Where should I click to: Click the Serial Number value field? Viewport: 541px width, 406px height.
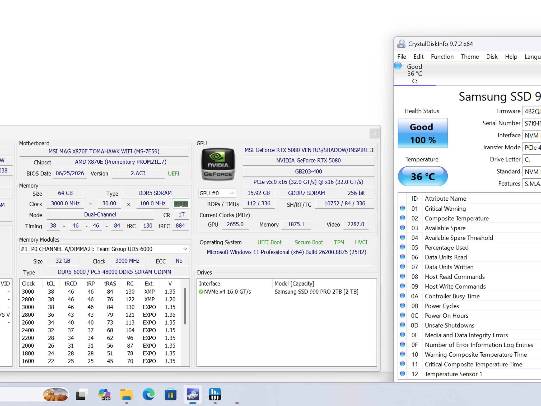coord(532,123)
